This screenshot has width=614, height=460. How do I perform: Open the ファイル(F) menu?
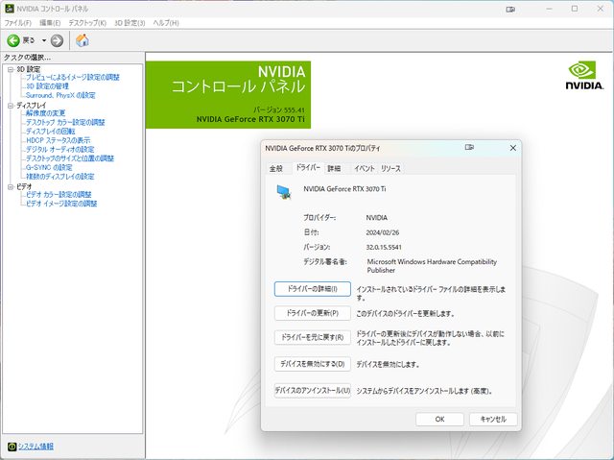(17, 22)
